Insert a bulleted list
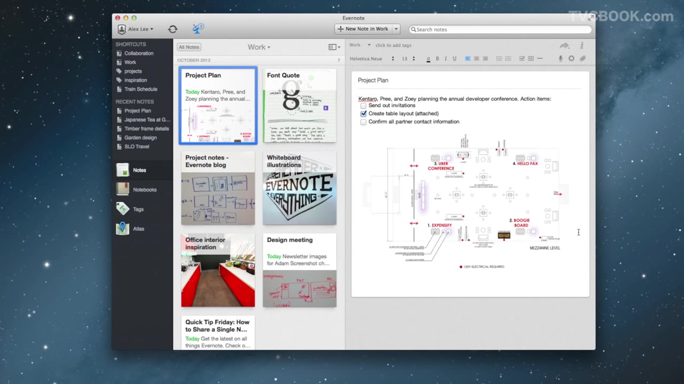 click(x=499, y=59)
